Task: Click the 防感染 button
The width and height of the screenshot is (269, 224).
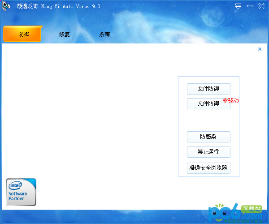Action: coord(208,137)
